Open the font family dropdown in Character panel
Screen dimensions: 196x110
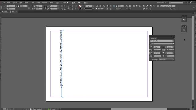tap(174, 41)
